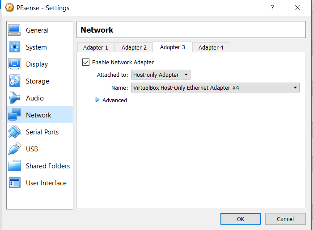Select the User Interface window icon

(x=14, y=183)
